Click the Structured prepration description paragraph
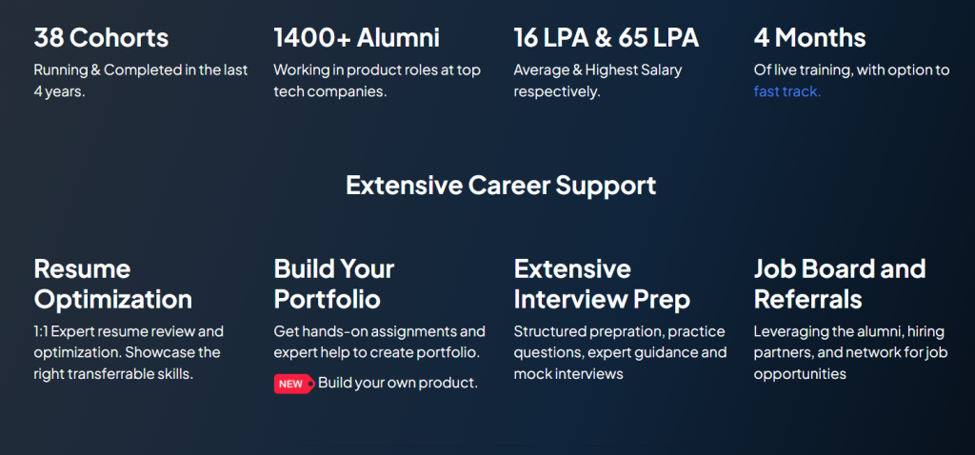Viewport: 975px width, 455px height. point(620,352)
